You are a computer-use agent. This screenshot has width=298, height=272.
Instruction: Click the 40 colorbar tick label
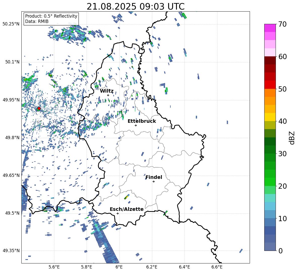coord(282,121)
